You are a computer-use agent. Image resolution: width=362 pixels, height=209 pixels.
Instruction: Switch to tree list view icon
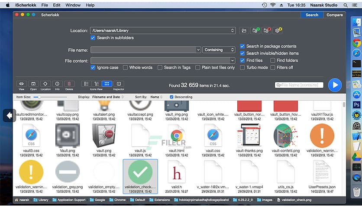(97, 84)
